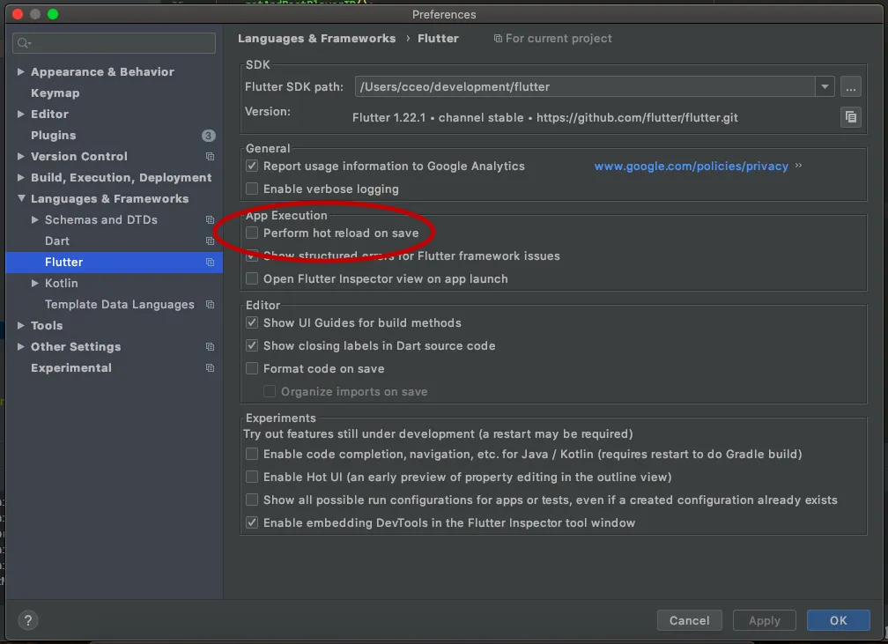Click the project icon beside Template Data Languages
The image size is (888, 644).
coord(210,305)
